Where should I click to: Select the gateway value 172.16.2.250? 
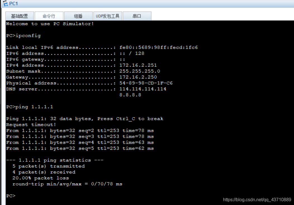coord(138,77)
